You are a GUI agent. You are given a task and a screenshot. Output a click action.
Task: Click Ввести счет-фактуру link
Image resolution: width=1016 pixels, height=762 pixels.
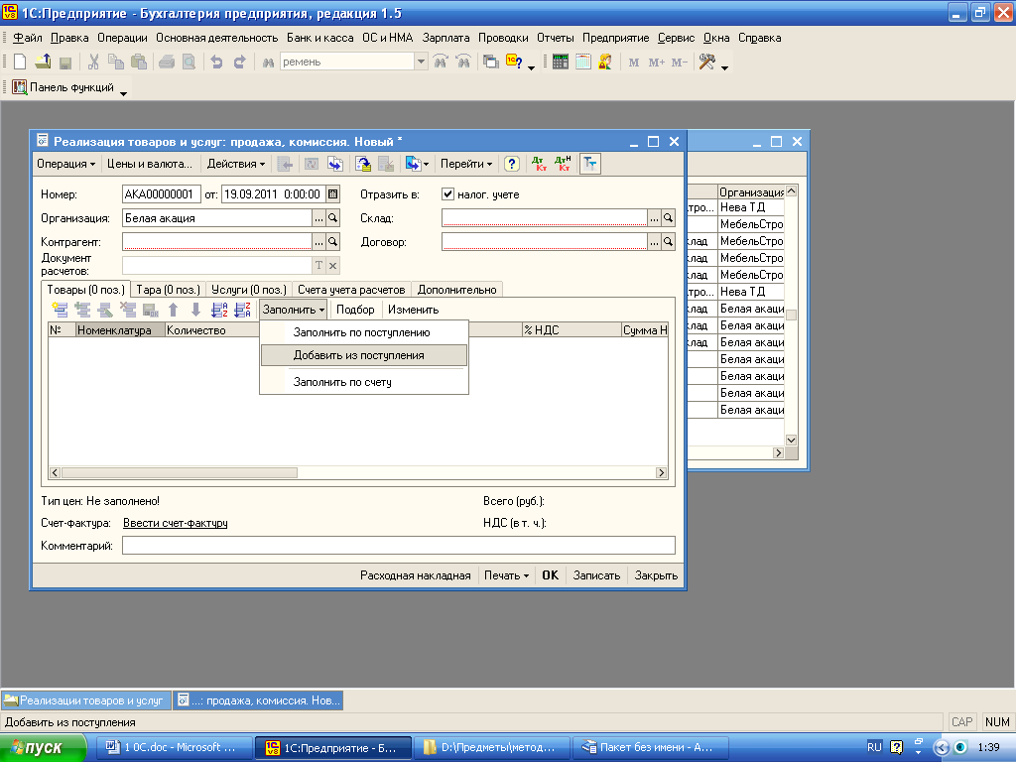pyautogui.click(x=175, y=523)
